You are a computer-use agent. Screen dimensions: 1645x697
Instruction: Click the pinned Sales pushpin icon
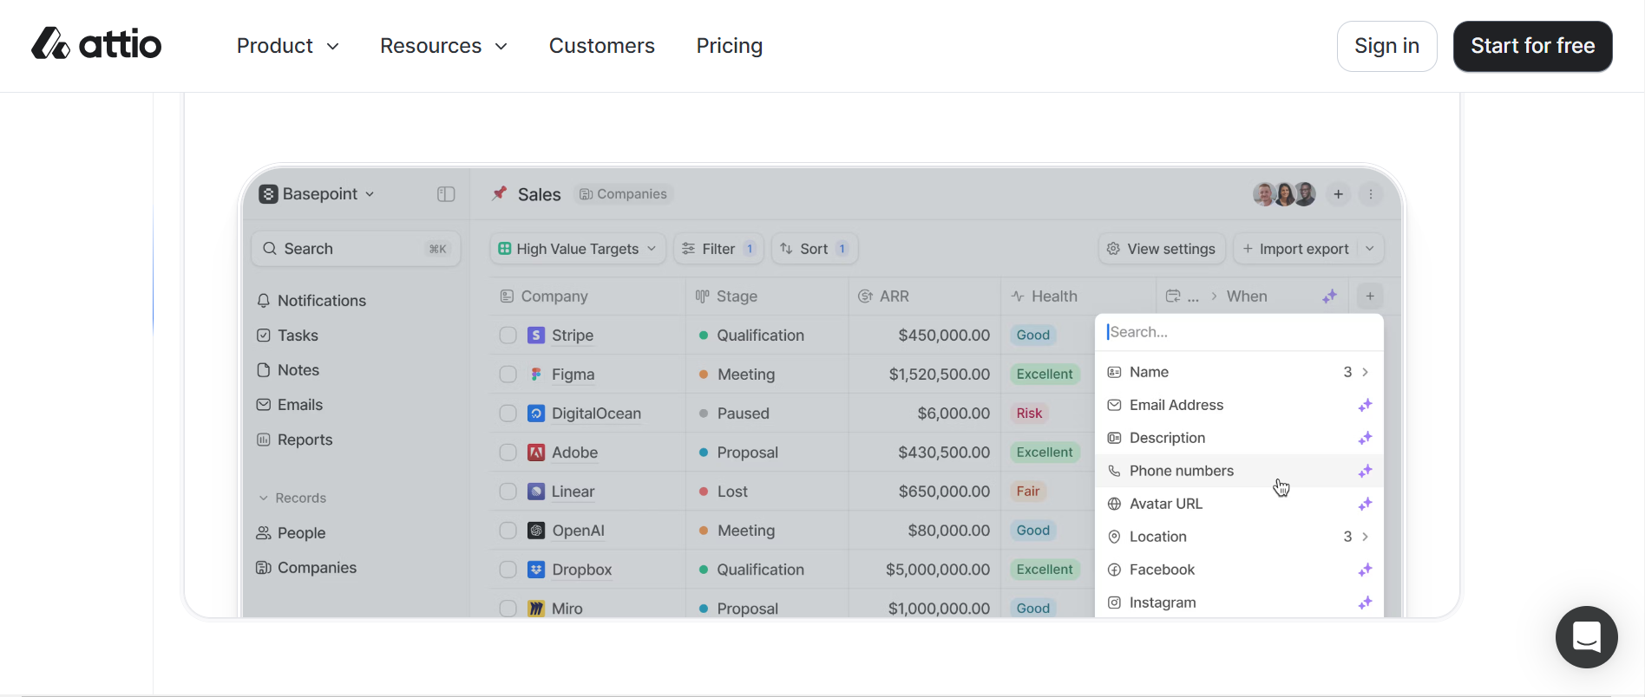[x=499, y=193]
